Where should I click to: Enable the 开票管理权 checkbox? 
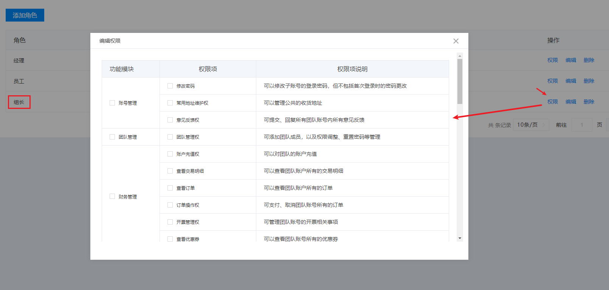coord(170,222)
